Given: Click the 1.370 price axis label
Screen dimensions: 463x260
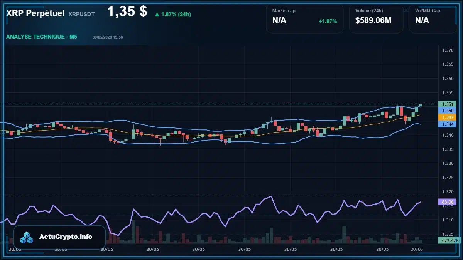Looking at the screenshot, I should pos(448,50).
